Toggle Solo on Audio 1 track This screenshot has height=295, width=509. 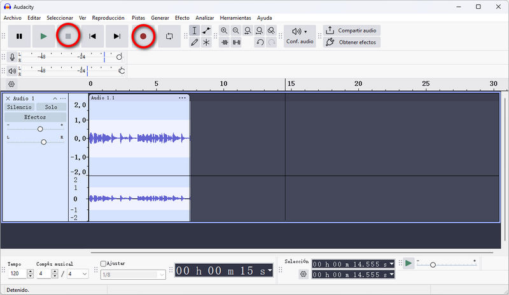51,107
